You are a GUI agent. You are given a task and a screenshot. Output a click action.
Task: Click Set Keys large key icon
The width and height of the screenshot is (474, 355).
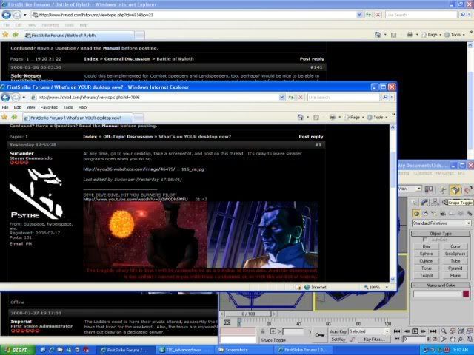pos(319,335)
